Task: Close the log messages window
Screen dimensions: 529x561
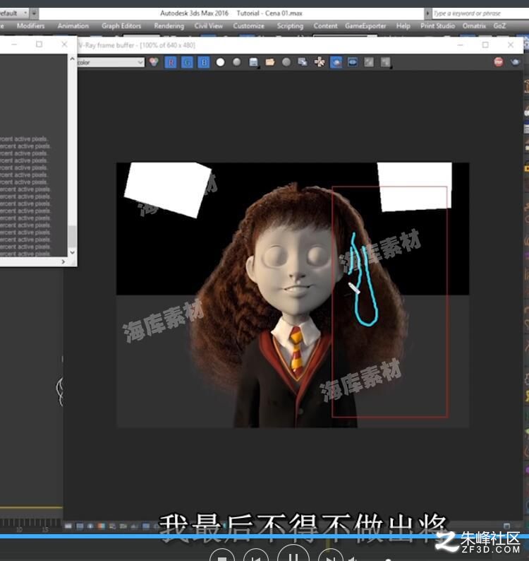Action: (64, 44)
